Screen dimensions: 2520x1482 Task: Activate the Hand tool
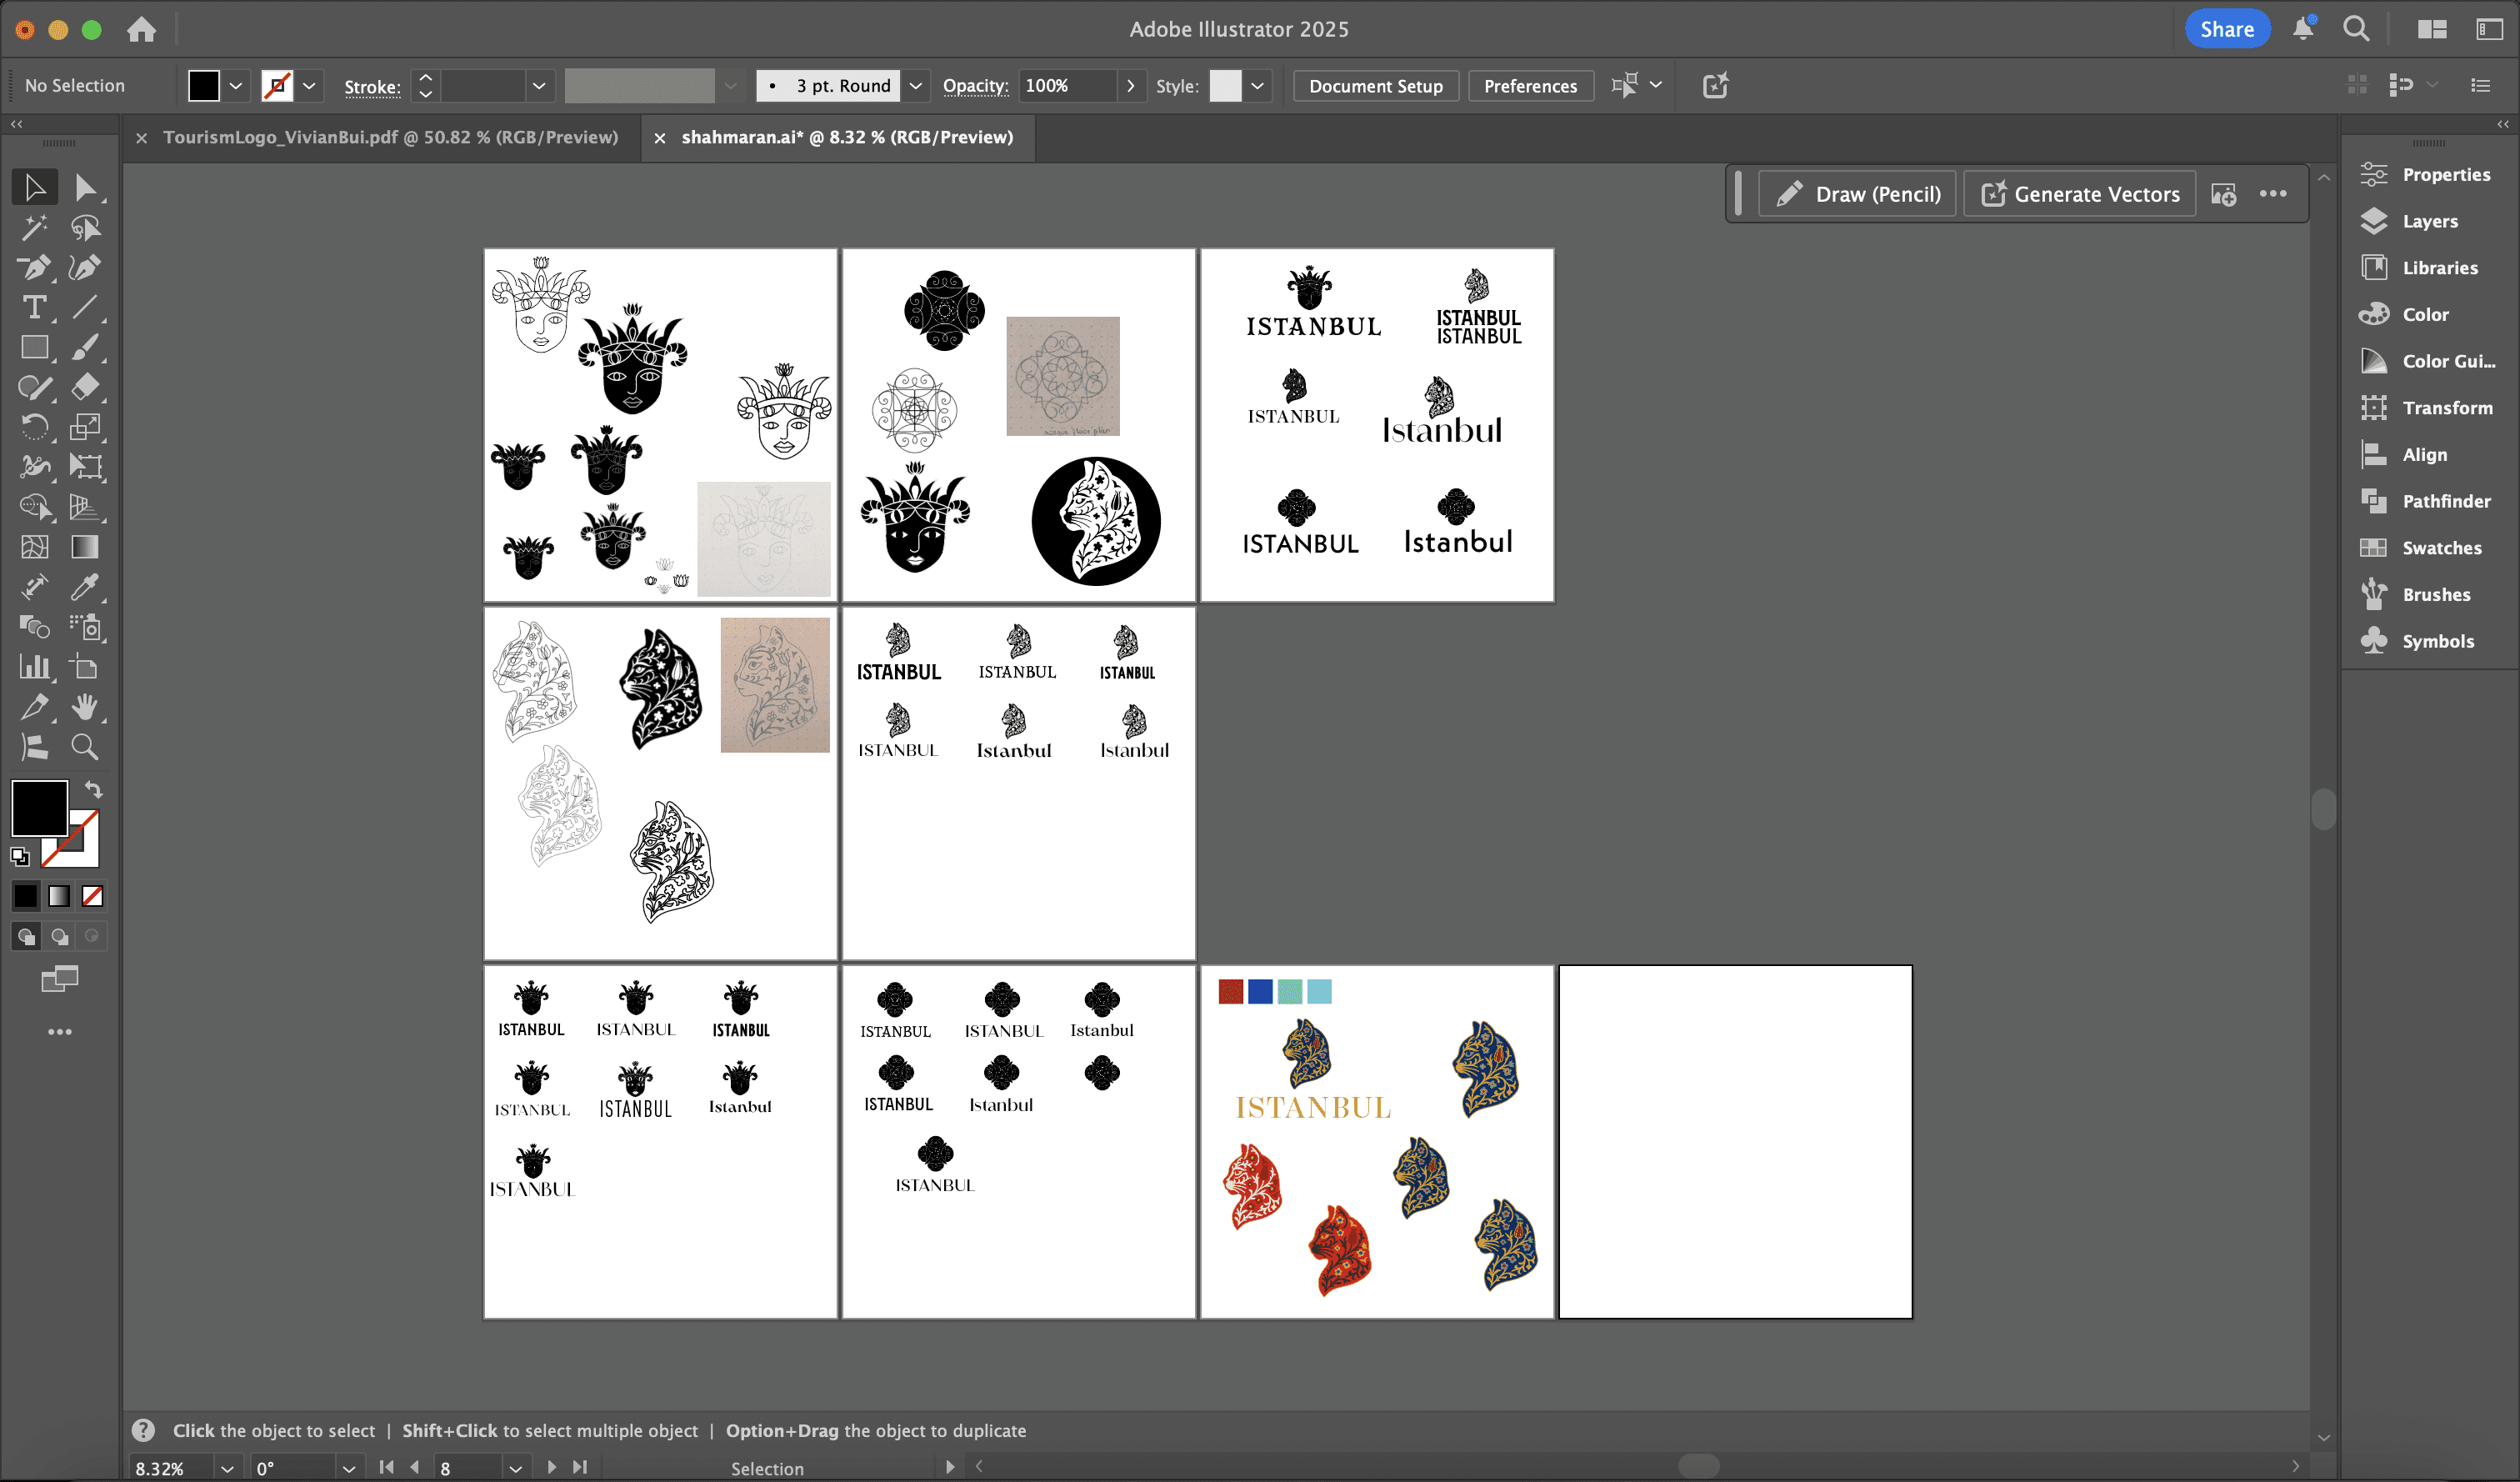tap(85, 707)
